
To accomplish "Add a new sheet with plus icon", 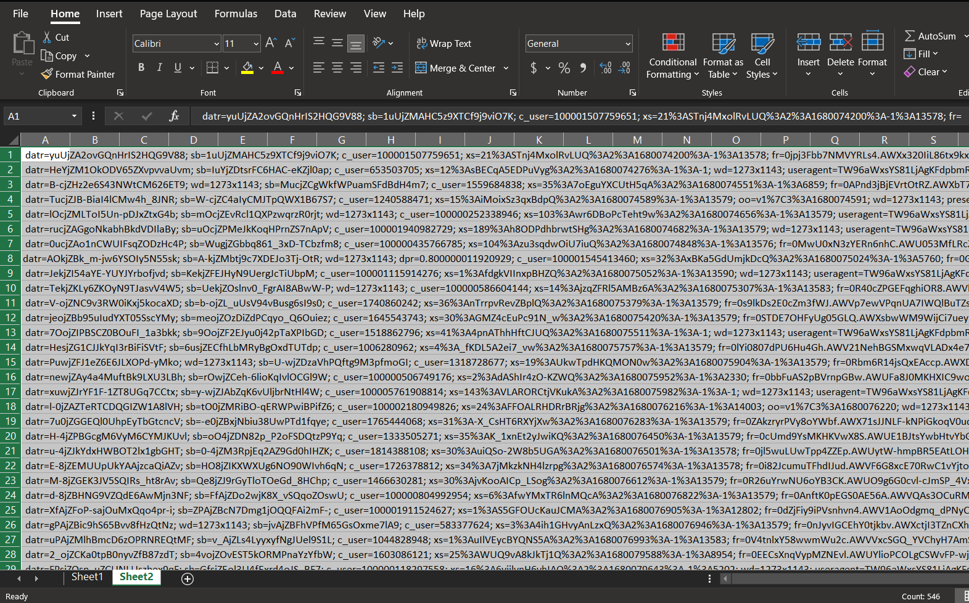I will click(x=188, y=578).
